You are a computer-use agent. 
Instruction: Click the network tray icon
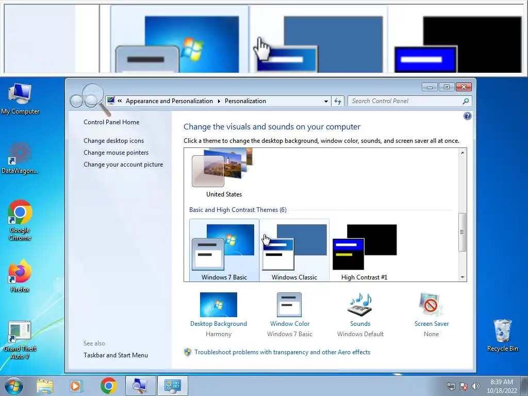point(451,386)
